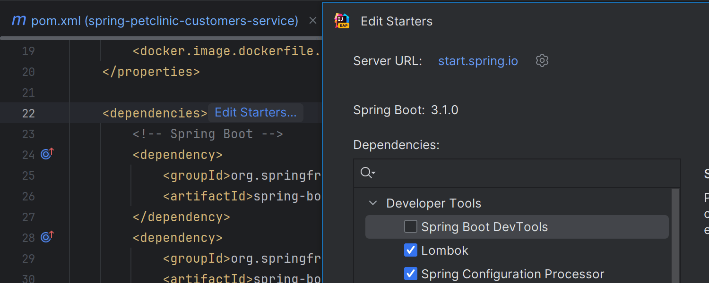
Task: Click the dependency gutter icon on line 24
Action: [x=46, y=154]
